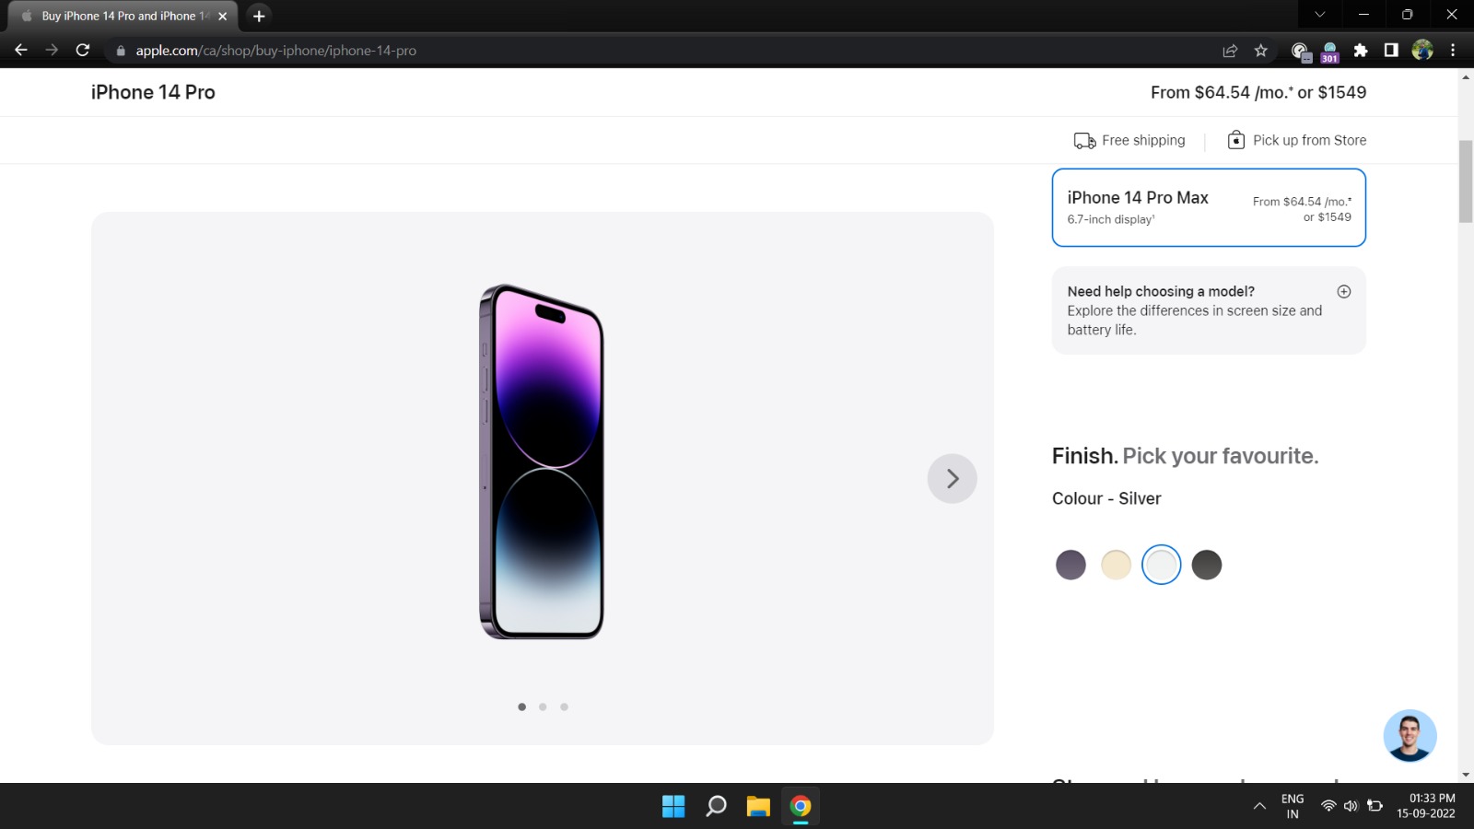The image size is (1474, 829).
Task: Click the ENG IN language indicator
Action: point(1293,806)
